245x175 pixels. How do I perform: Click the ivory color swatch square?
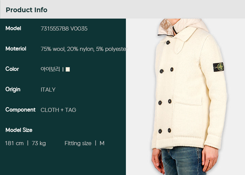(x=68, y=69)
